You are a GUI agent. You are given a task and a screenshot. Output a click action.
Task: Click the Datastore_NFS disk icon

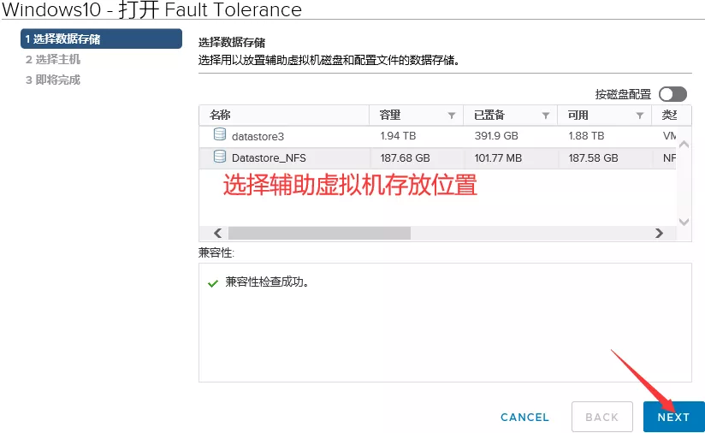(220, 157)
